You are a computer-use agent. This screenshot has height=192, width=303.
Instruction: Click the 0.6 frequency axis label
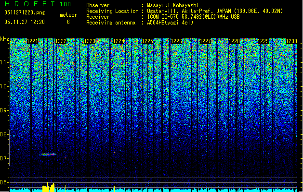4,182
